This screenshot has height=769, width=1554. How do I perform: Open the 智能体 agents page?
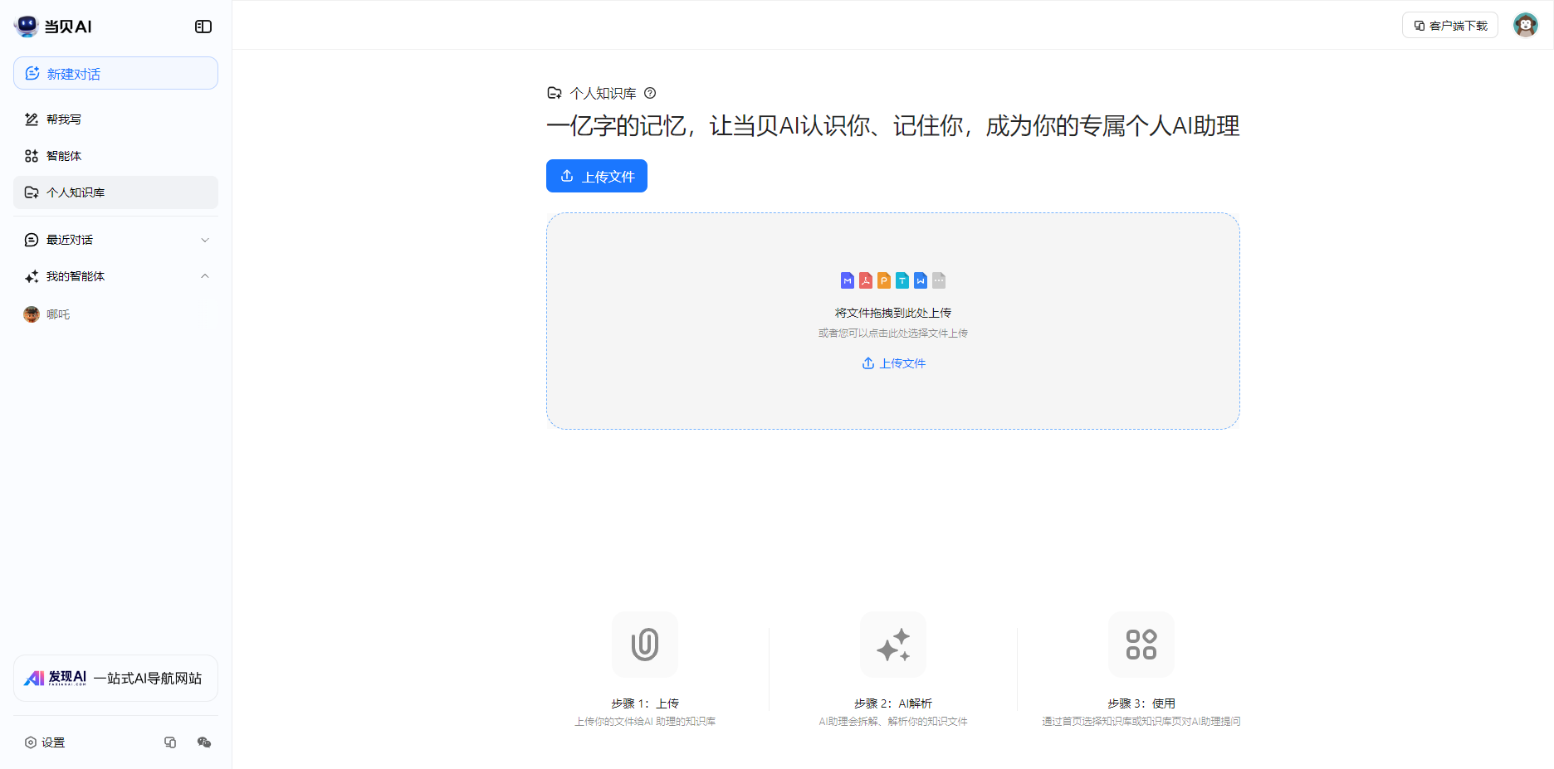(x=64, y=156)
